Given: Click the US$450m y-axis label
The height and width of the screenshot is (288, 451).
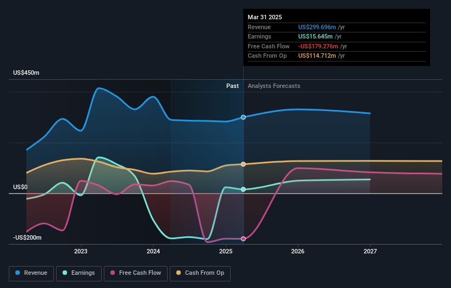Looking at the screenshot, I should (x=26, y=73).
